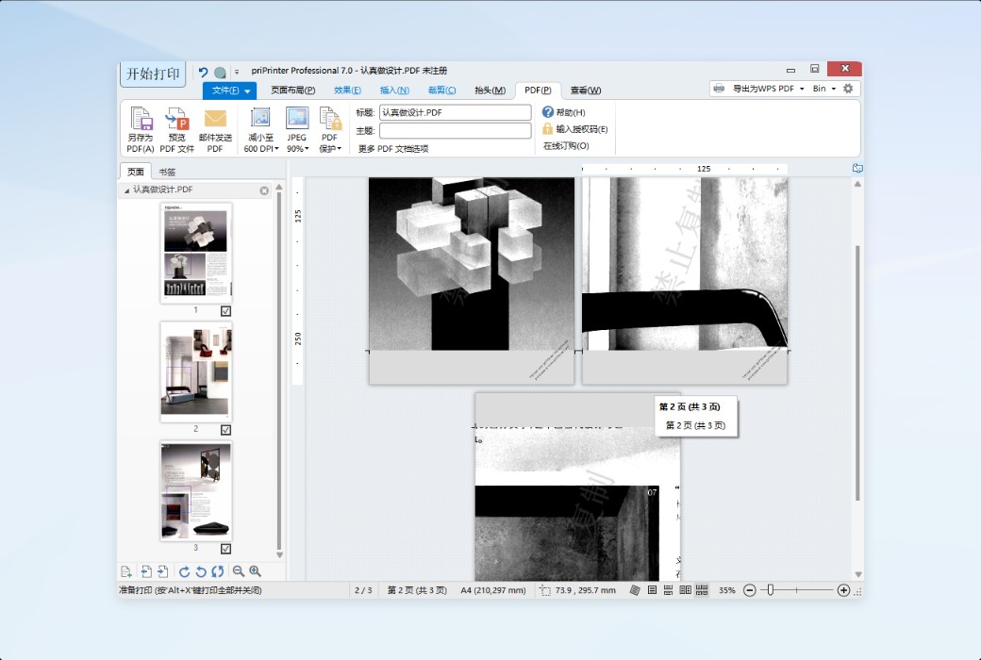Click the printer settings gear icon

click(848, 89)
